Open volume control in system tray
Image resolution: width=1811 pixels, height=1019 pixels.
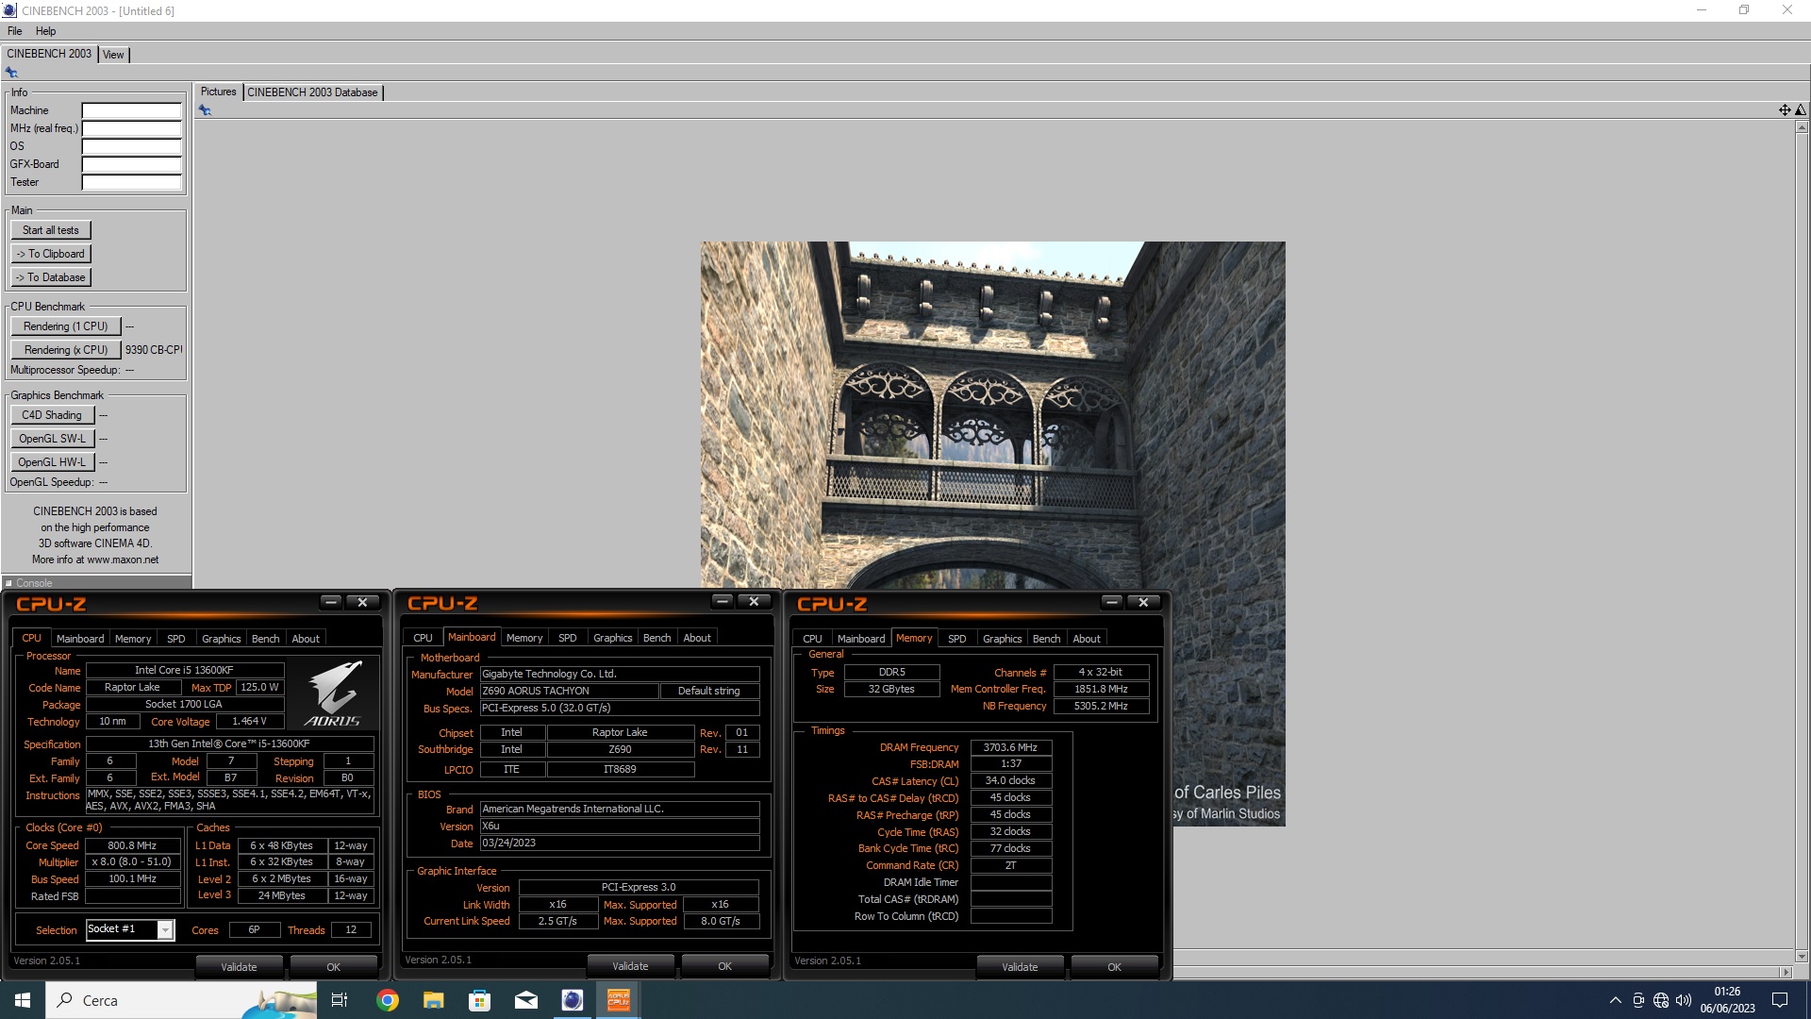pyautogui.click(x=1684, y=1000)
